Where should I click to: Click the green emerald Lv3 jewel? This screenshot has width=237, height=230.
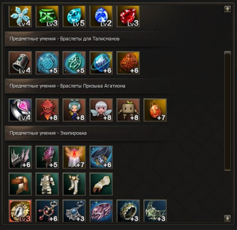click(x=47, y=16)
